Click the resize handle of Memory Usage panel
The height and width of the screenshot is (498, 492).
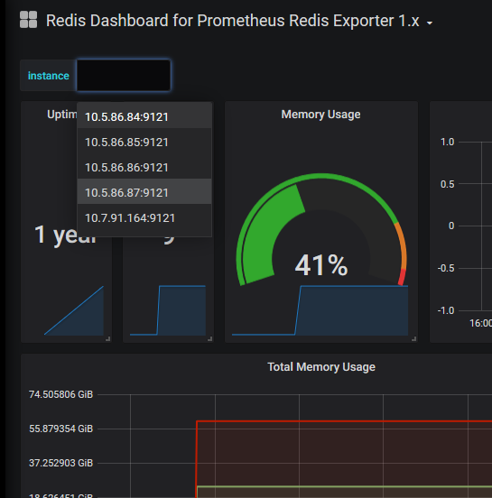(x=413, y=339)
